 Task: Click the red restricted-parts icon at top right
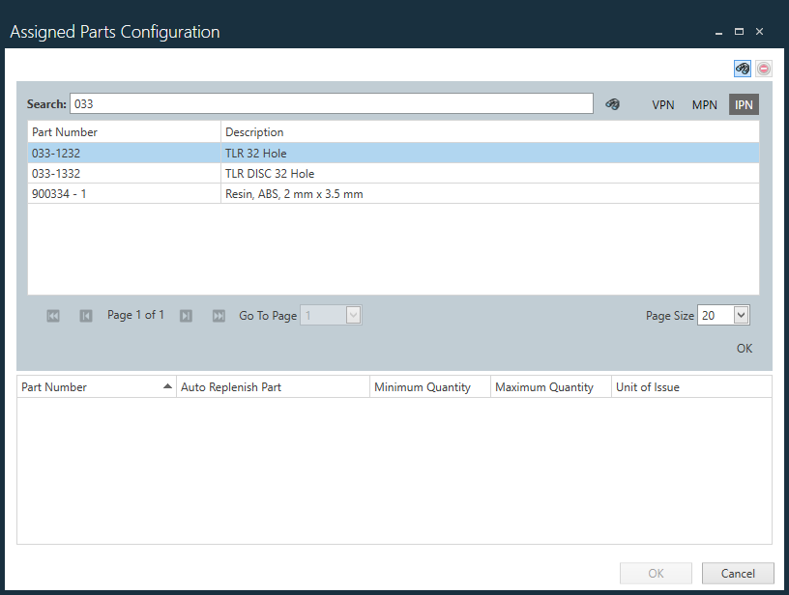[x=763, y=68]
